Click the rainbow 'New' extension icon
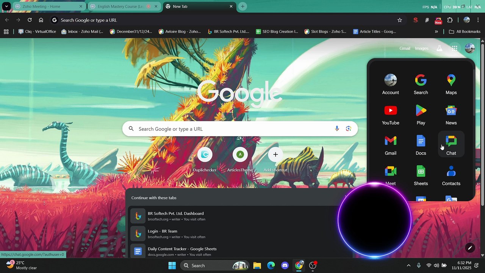This screenshot has height=273, width=485. click(x=438, y=20)
